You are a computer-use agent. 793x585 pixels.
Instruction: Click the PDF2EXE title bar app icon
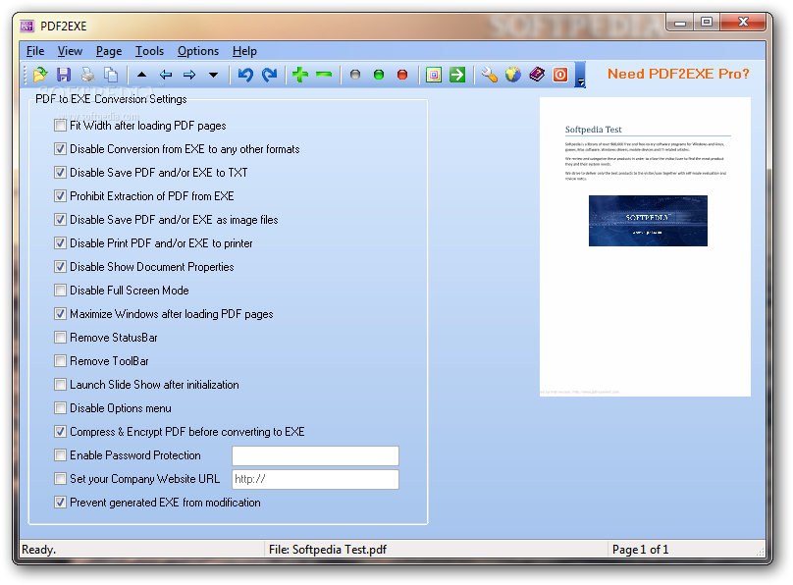pyautogui.click(x=26, y=26)
